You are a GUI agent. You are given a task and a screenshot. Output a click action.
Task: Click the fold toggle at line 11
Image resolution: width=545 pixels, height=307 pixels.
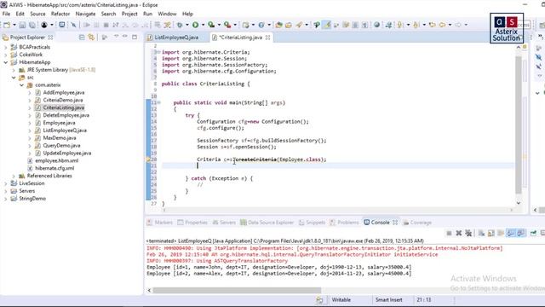click(158, 102)
